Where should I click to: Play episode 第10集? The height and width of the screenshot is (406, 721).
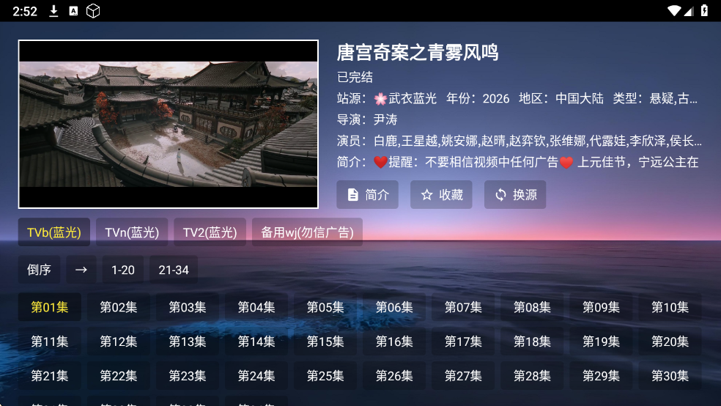670,306
